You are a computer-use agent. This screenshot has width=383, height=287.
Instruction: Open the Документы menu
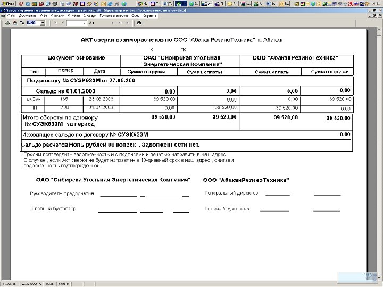[x=28, y=15]
